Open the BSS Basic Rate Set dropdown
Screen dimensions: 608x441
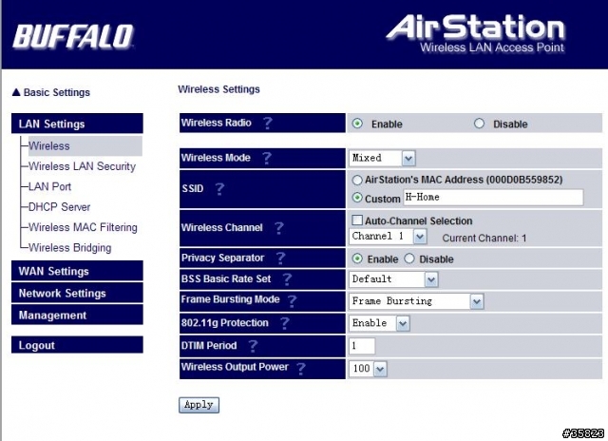point(393,279)
